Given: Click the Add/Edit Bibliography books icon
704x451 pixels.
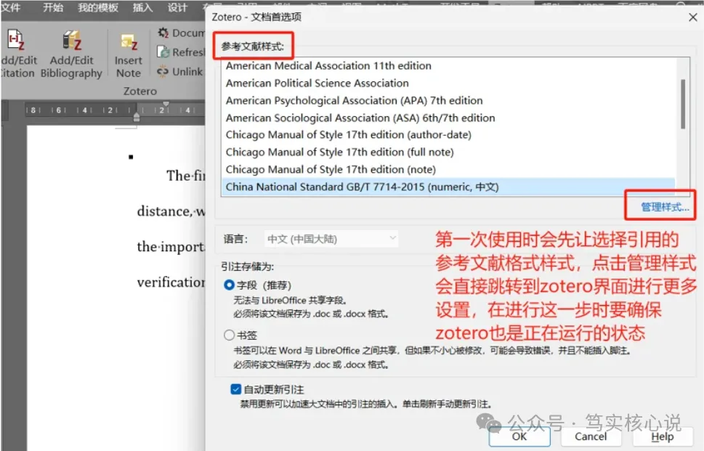Looking at the screenshot, I should point(71,41).
